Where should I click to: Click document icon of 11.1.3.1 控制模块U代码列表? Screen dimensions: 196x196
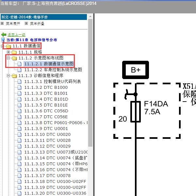coord(19,82)
